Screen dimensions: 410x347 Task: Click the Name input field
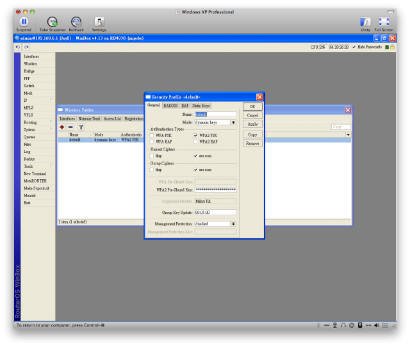pos(215,115)
